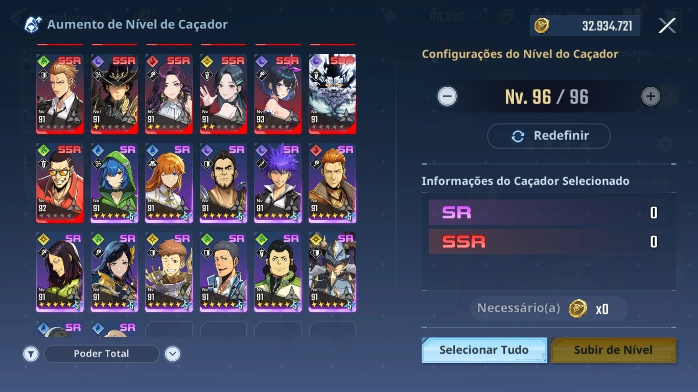Select the level 93 SSR hunter card

[x=278, y=94]
